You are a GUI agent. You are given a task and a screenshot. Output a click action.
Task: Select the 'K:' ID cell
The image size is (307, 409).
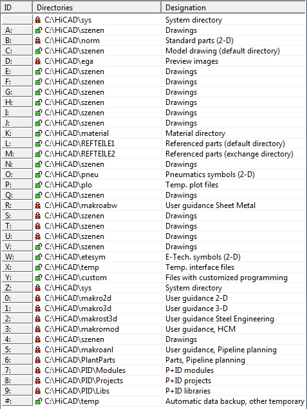click(x=17, y=133)
